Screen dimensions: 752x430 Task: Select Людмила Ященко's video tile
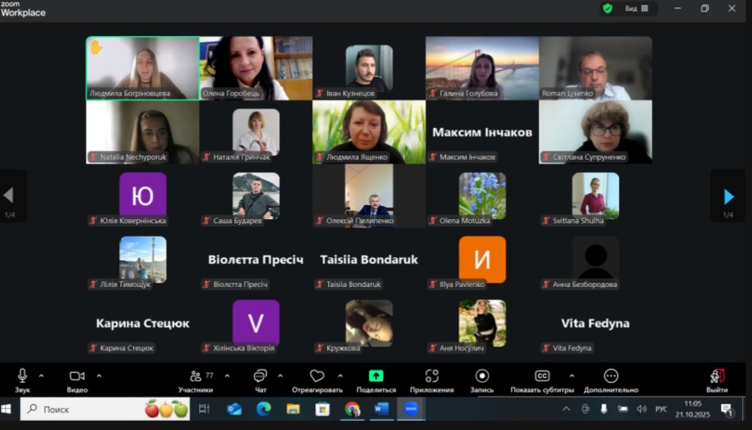[x=369, y=130]
